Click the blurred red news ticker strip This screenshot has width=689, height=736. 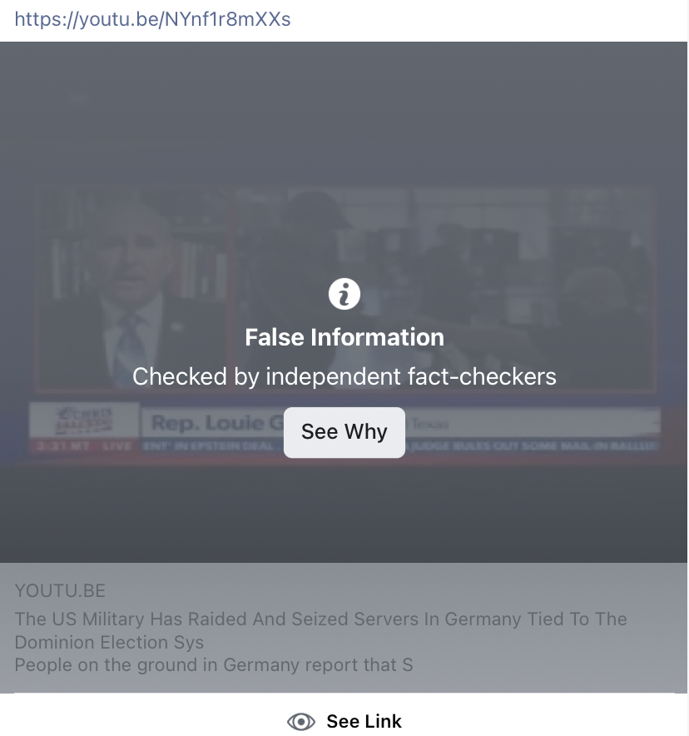[x=344, y=446]
